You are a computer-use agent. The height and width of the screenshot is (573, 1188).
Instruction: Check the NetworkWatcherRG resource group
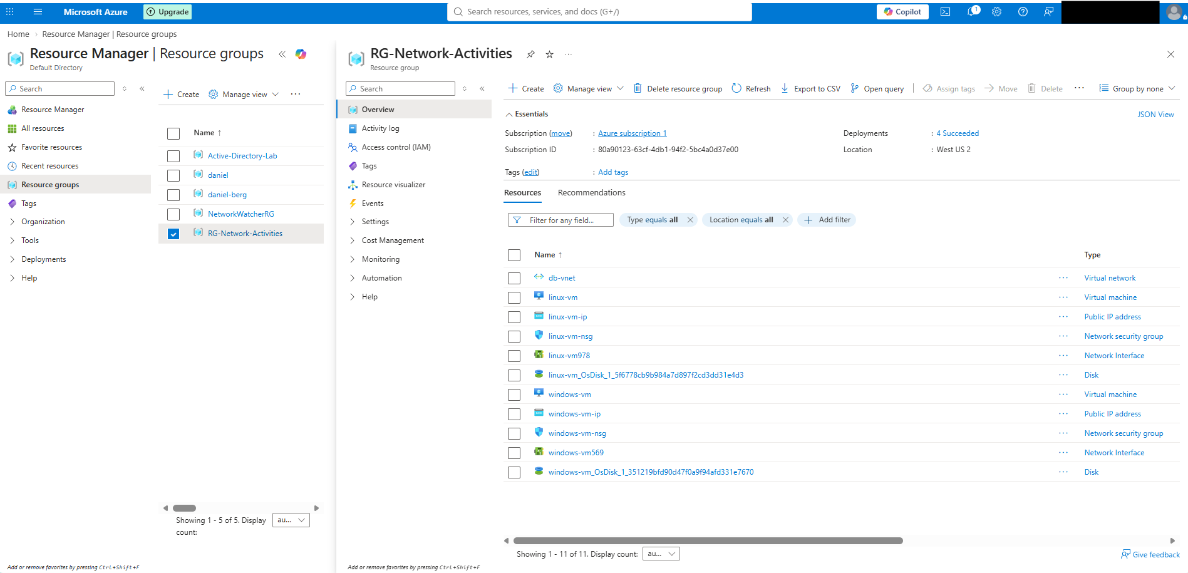(x=173, y=214)
